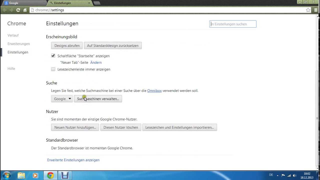Viewport: 320px width, 180px height.
Task: Open the Google search engine dropdown
Action: pos(62,99)
